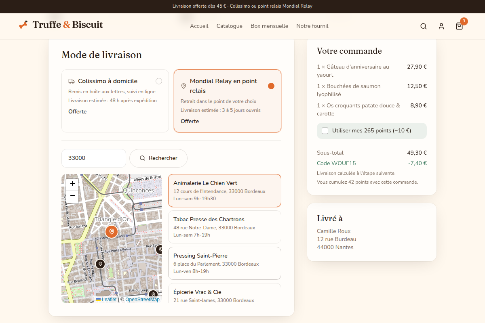Click the orange selected map pin marker

pyautogui.click(x=112, y=232)
